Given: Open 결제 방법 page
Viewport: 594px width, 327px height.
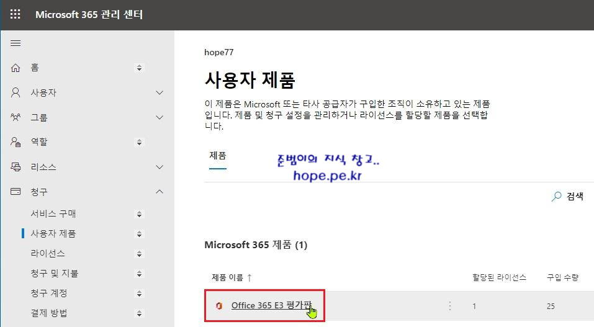Looking at the screenshot, I should pos(49,313).
